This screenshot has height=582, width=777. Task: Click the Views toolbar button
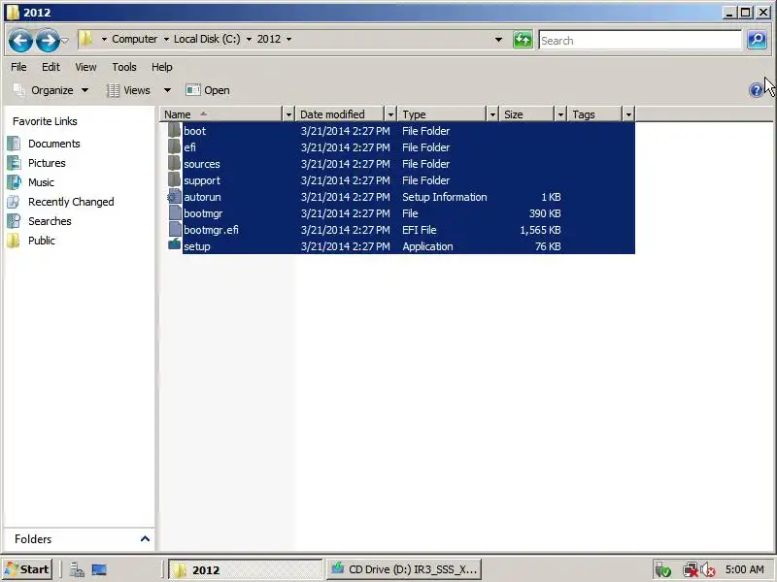click(129, 90)
